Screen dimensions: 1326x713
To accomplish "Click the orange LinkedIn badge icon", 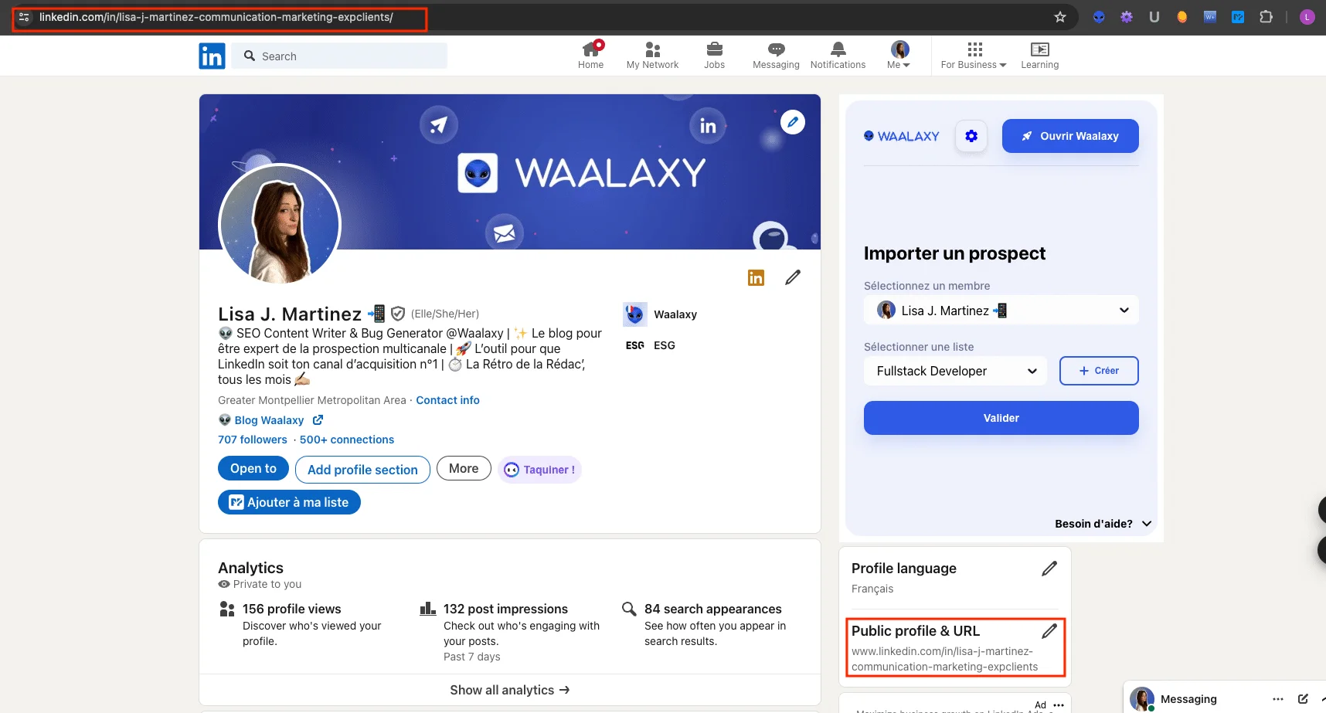I will 756,277.
